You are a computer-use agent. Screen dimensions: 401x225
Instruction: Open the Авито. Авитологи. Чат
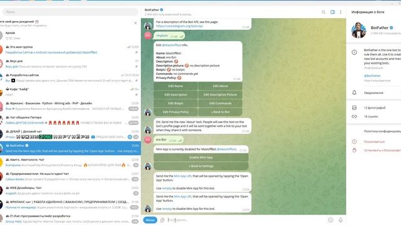click(70, 162)
